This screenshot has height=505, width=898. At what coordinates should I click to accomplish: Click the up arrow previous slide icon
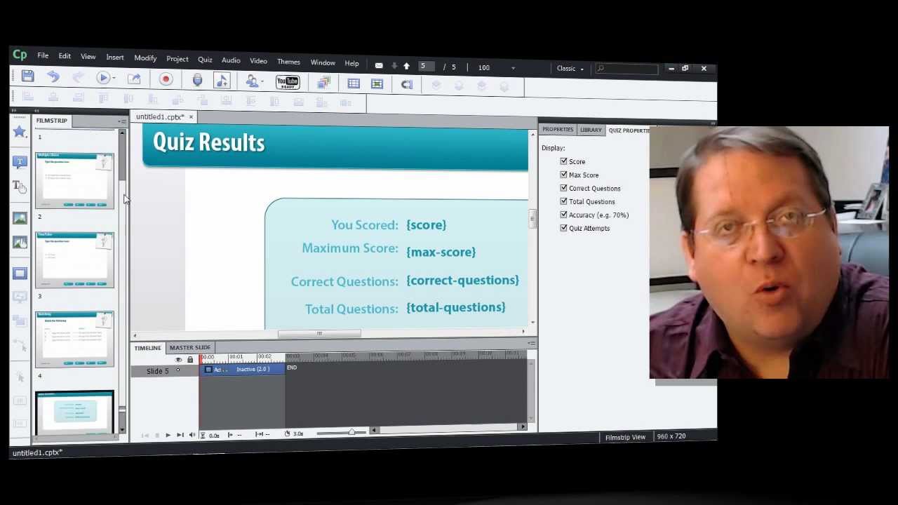pos(406,66)
